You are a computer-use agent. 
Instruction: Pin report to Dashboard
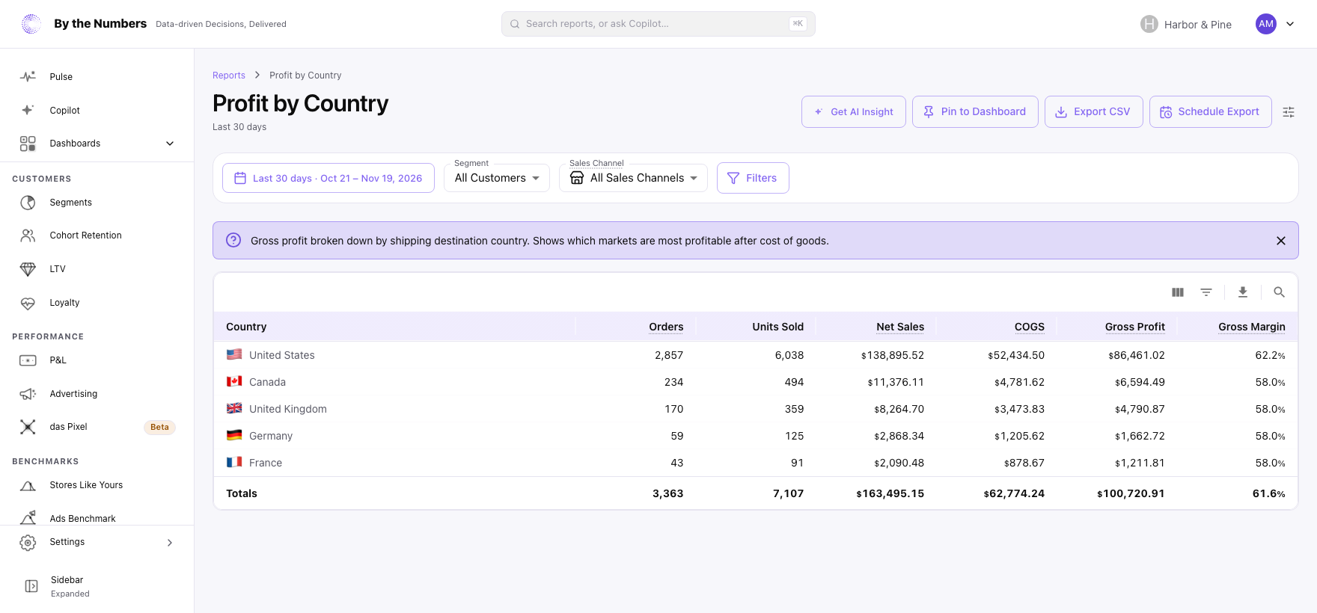(x=975, y=111)
